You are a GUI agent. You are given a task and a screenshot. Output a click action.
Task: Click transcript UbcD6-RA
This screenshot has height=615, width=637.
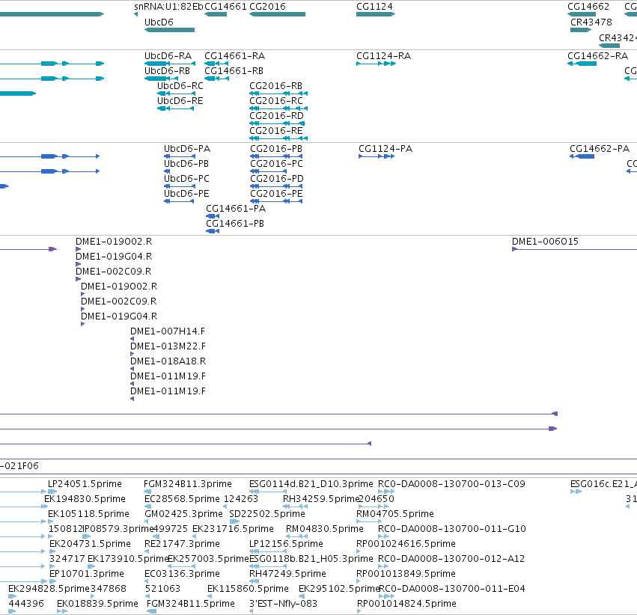[170, 64]
